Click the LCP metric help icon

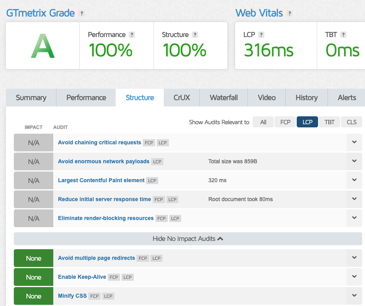coord(261,35)
